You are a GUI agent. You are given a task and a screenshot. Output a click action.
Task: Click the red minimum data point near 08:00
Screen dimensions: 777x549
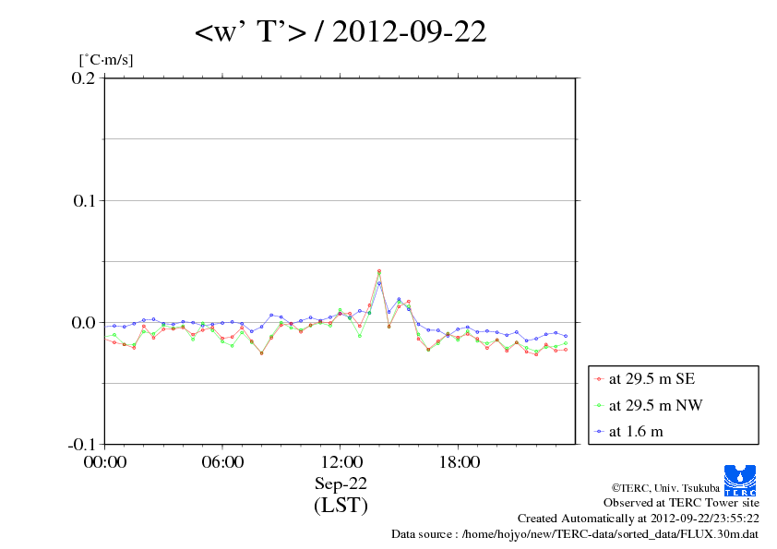click(x=262, y=353)
